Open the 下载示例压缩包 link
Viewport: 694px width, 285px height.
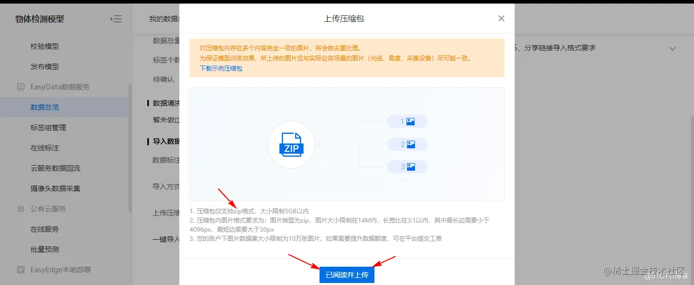pos(221,68)
